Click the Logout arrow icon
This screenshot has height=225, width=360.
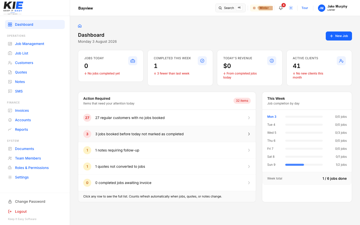pos(10,211)
